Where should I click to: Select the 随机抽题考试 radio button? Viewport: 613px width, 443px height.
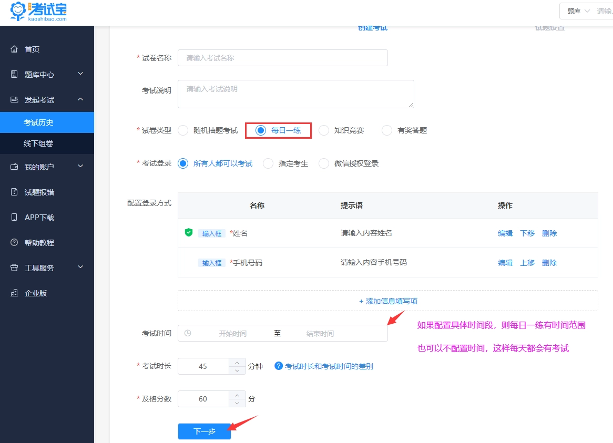pos(183,130)
